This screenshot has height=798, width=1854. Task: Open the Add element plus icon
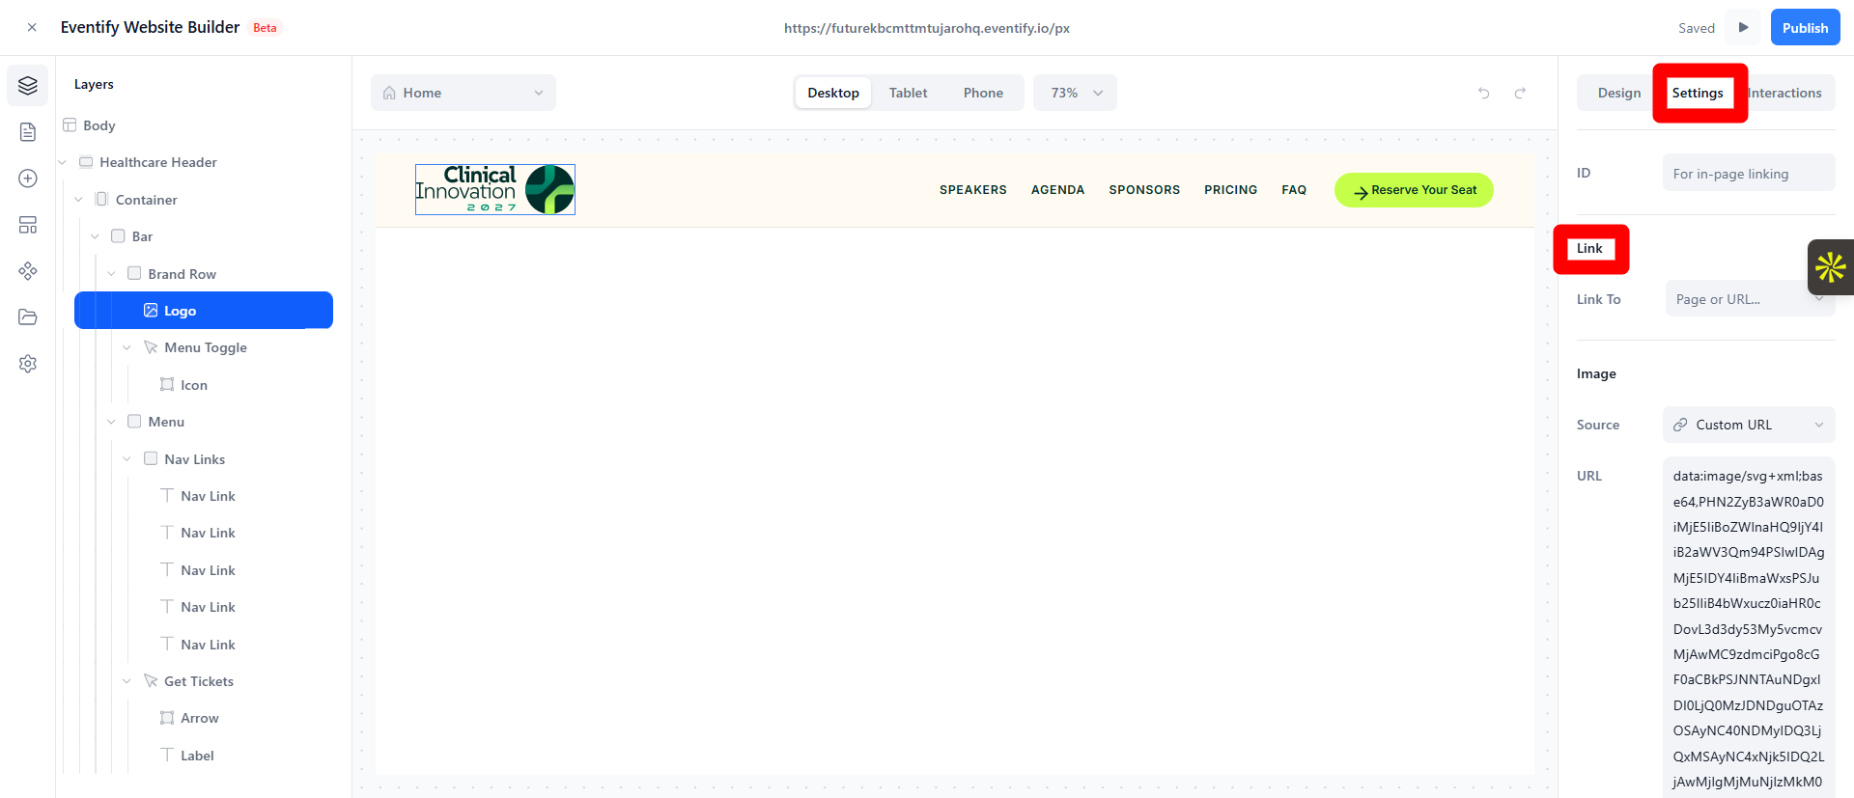pos(28,179)
